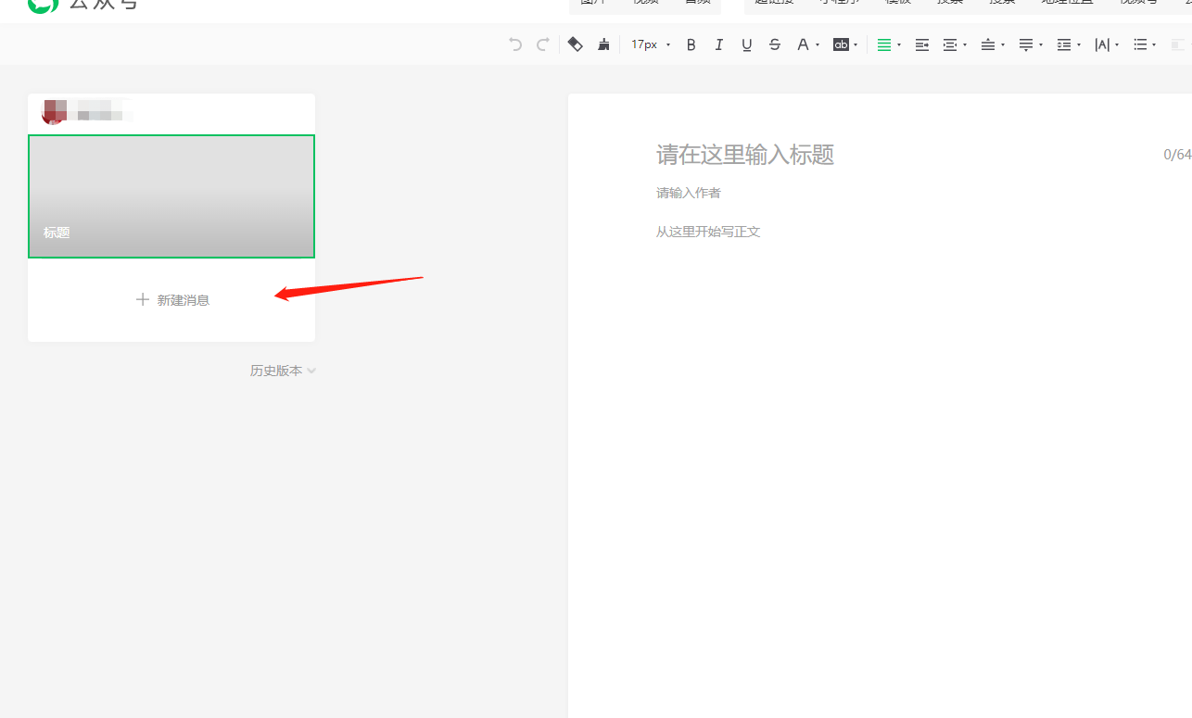This screenshot has height=718, width=1192.
Task: Click the letter spacing icon
Action: (x=1102, y=44)
